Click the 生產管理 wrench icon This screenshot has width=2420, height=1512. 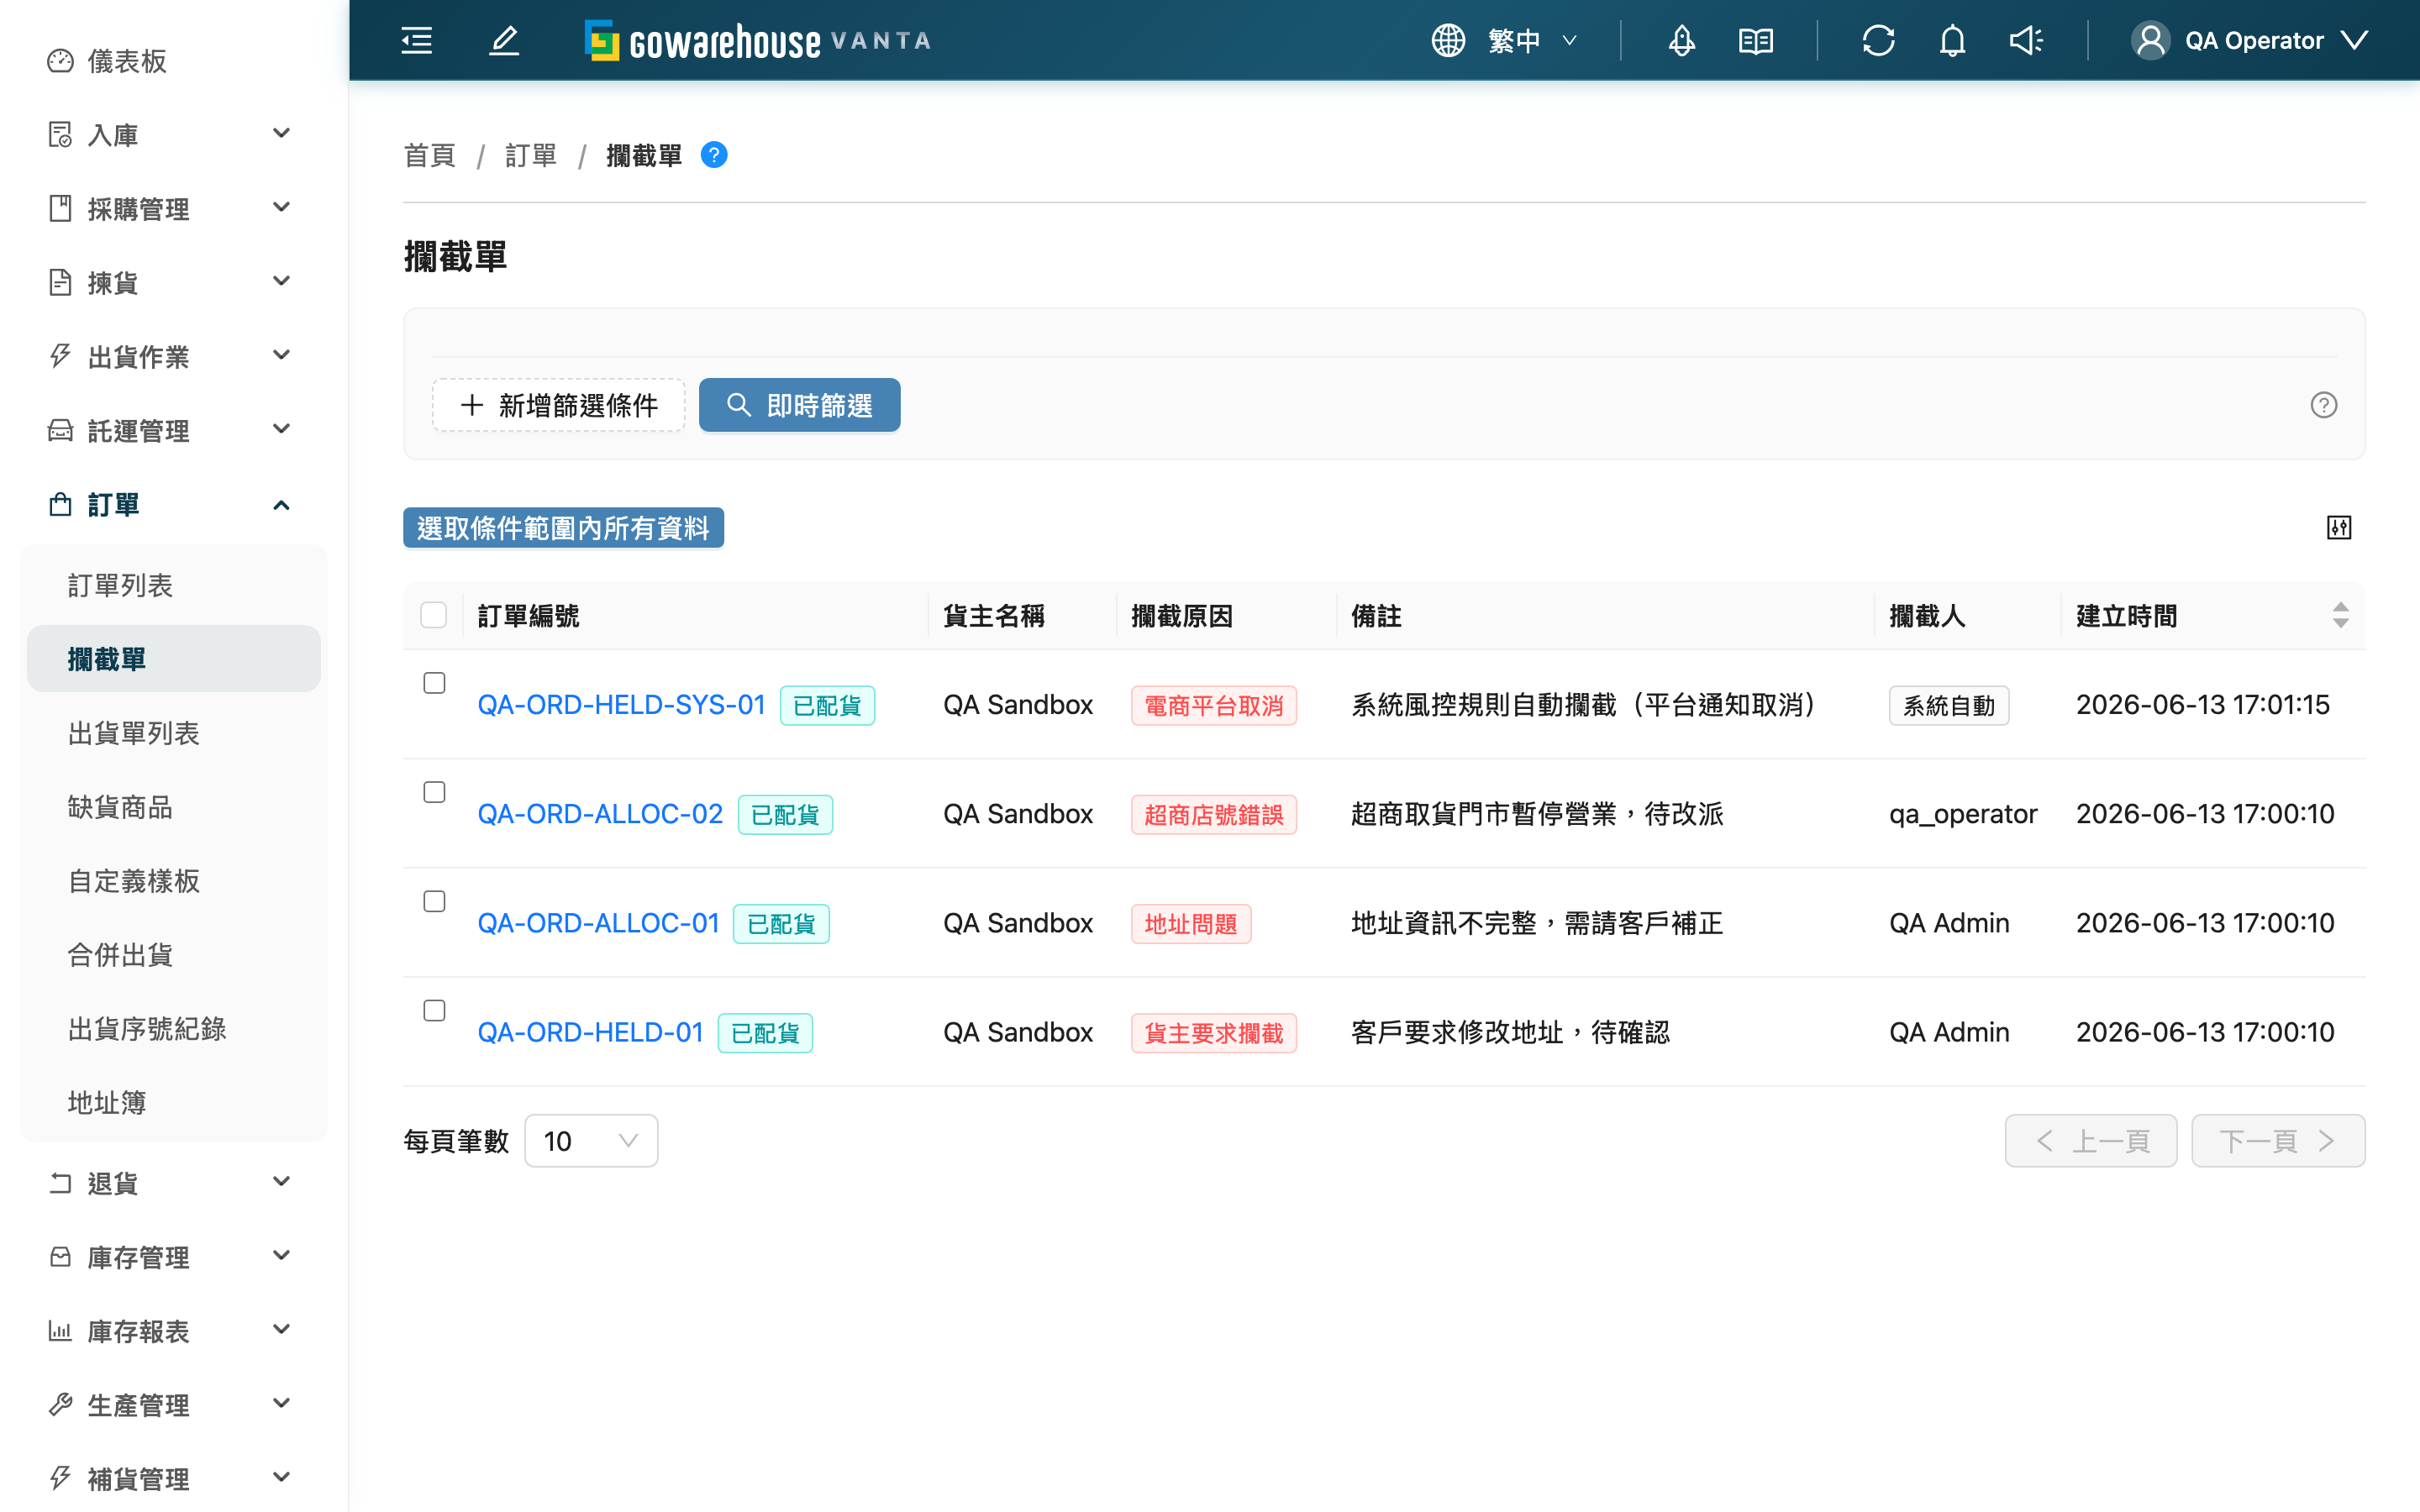(x=61, y=1405)
